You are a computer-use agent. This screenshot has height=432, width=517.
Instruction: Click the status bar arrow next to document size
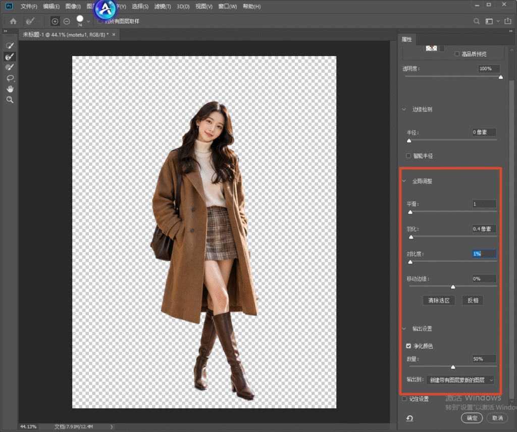point(112,427)
